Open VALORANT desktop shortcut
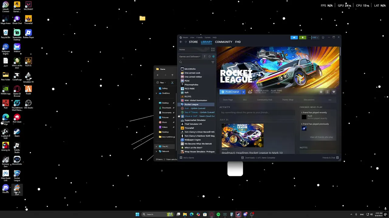 click(x=28, y=6)
